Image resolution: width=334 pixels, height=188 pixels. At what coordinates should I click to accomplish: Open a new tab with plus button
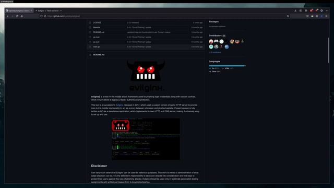[x=327, y=10]
